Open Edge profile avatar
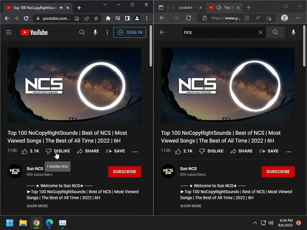Image resolution: width=307 pixels, height=230 pixels. coord(285,18)
